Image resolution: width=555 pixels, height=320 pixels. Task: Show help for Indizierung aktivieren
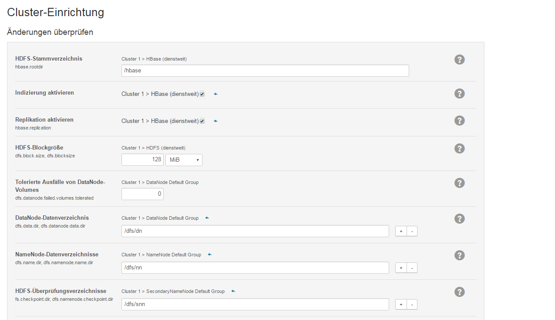pyautogui.click(x=459, y=94)
